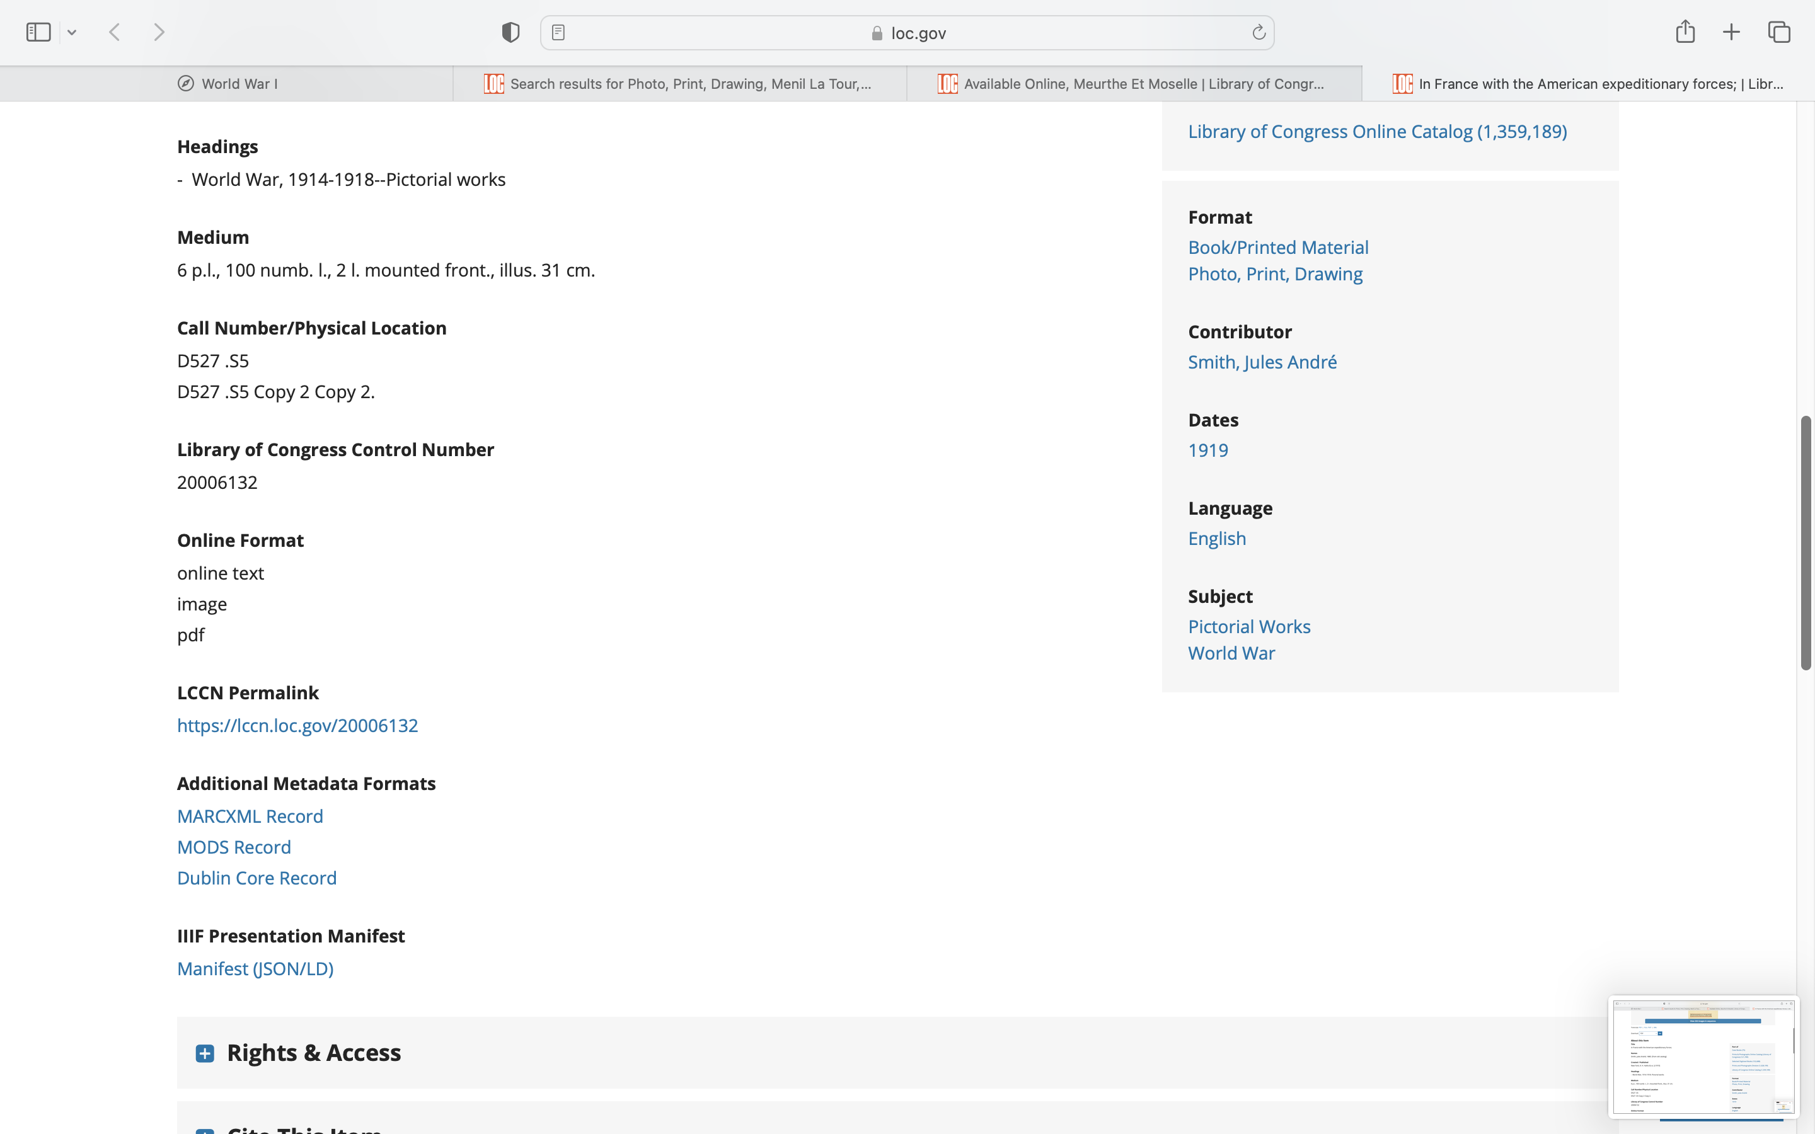The height and width of the screenshot is (1134, 1815).
Task: Click contributor Smith, Jules André link
Action: click(x=1262, y=362)
